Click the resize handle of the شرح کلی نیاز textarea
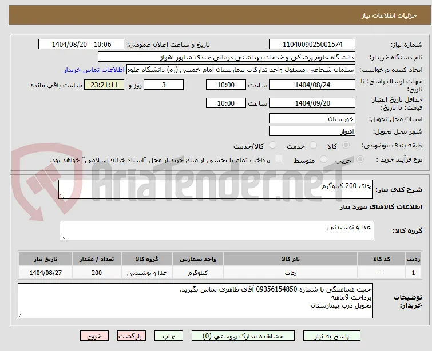Screen dimensions: 432x351 pos(61,196)
